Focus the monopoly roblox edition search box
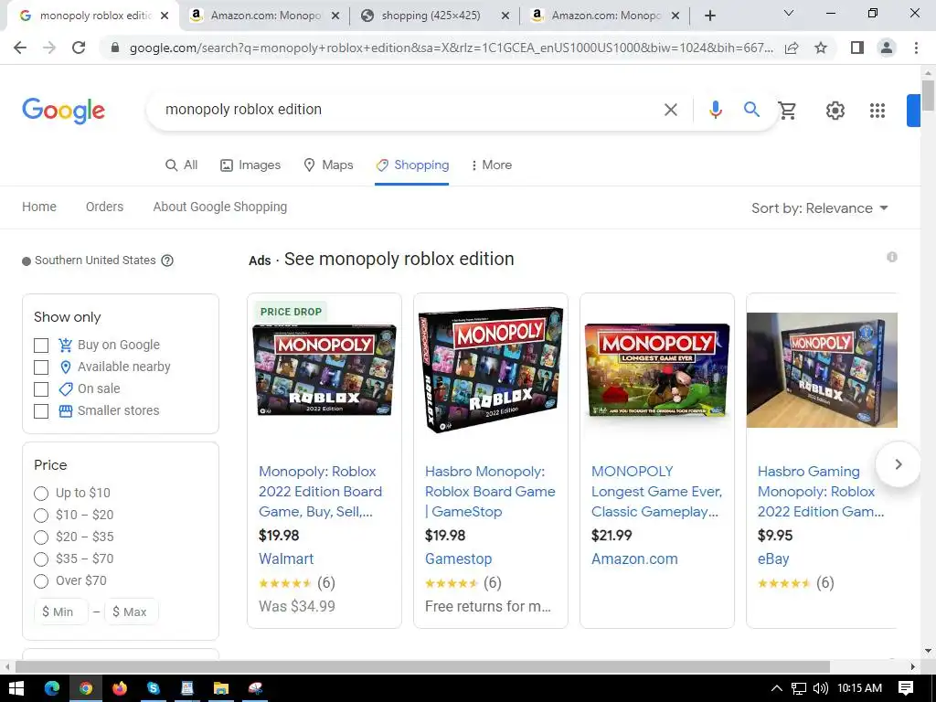This screenshot has width=936, height=702. pos(406,110)
